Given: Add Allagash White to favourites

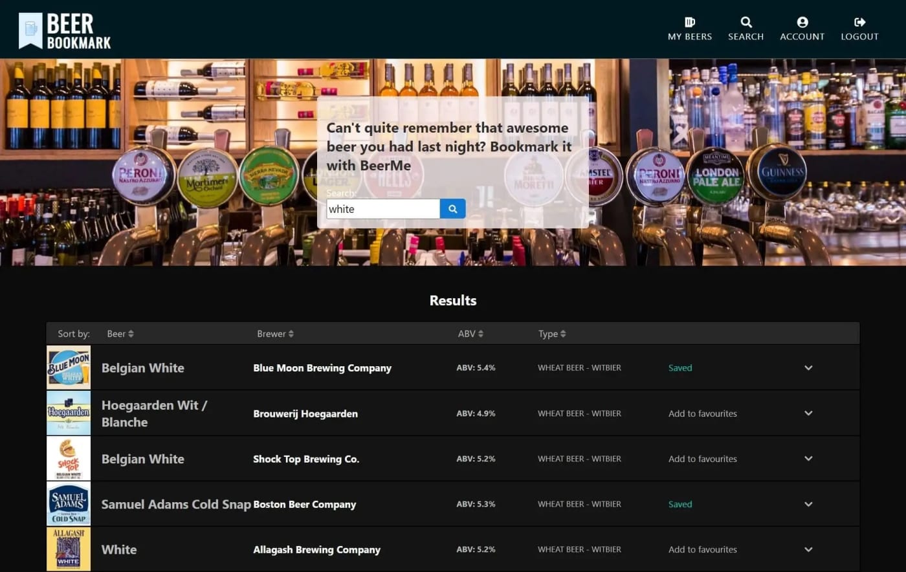Looking at the screenshot, I should click(x=702, y=549).
